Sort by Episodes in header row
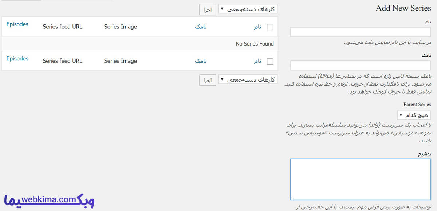This screenshot has height=211, width=437. (x=17, y=24)
